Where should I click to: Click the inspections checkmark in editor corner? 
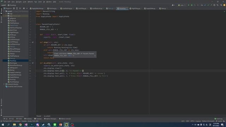click(225, 11)
